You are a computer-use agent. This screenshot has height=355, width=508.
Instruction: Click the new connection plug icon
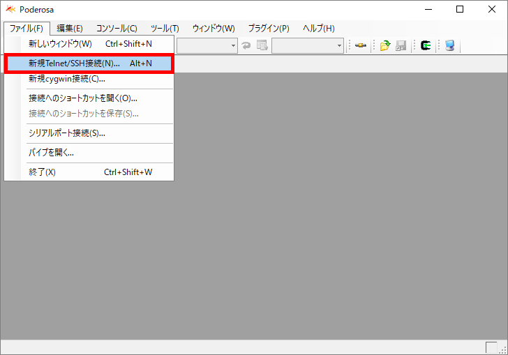click(360, 45)
